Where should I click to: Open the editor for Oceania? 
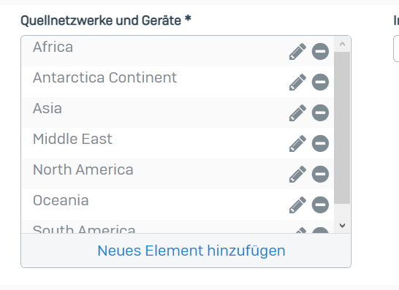[297, 205]
